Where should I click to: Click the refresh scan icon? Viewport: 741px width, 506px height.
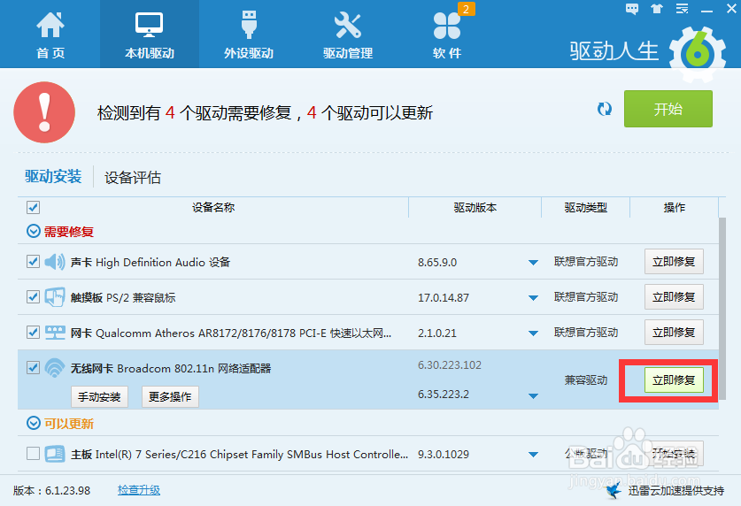[x=605, y=109]
